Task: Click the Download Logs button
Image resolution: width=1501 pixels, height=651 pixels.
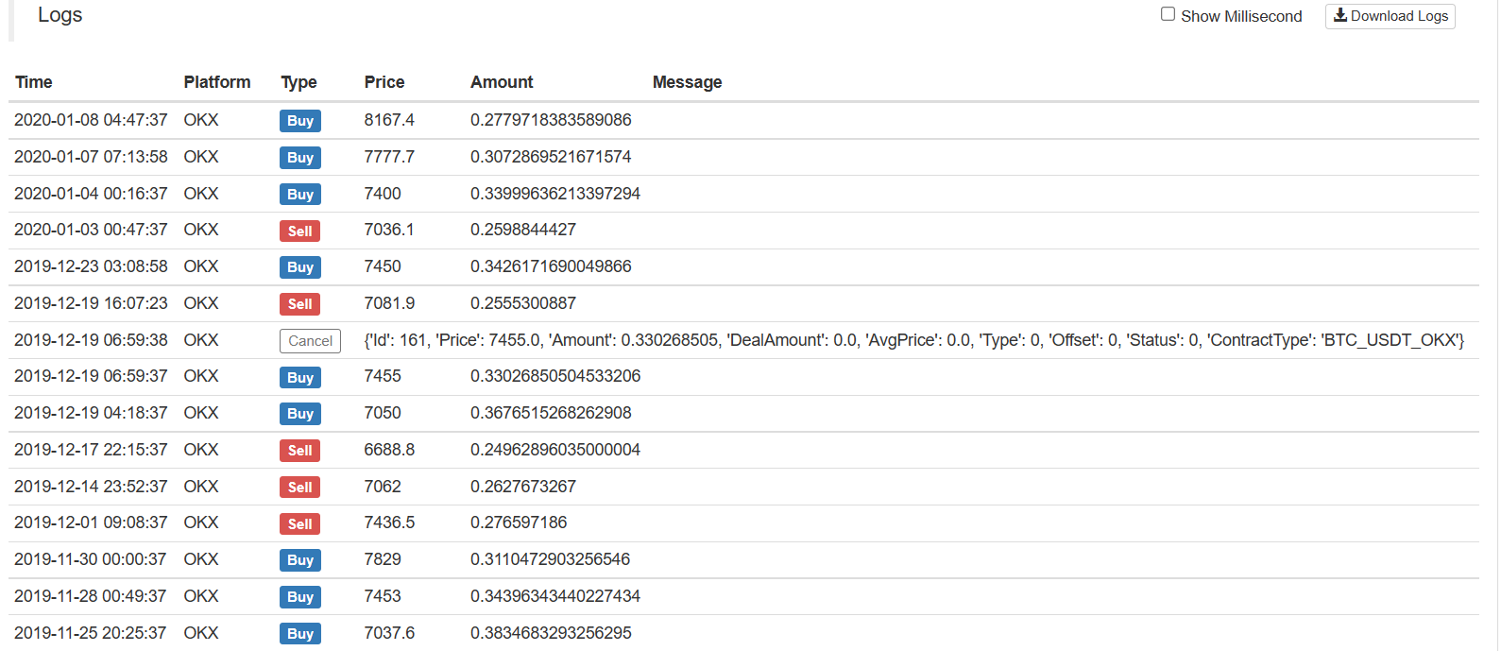Action: coord(1390,16)
